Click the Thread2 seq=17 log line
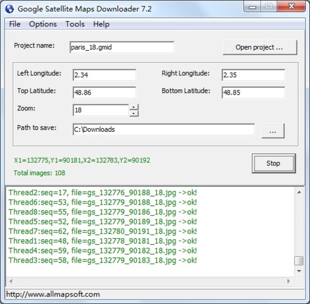The height and width of the screenshot is (304, 310). [102, 193]
